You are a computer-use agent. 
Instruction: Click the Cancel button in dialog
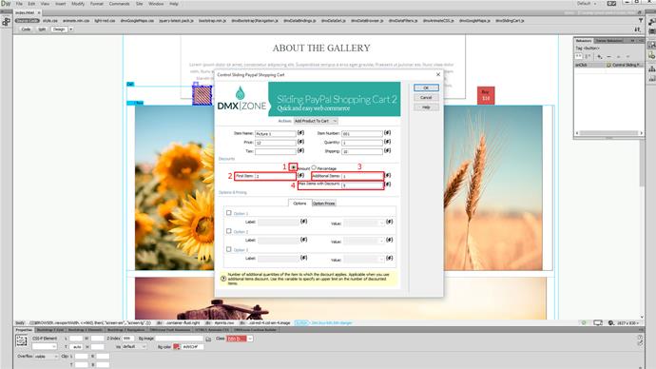pos(426,97)
